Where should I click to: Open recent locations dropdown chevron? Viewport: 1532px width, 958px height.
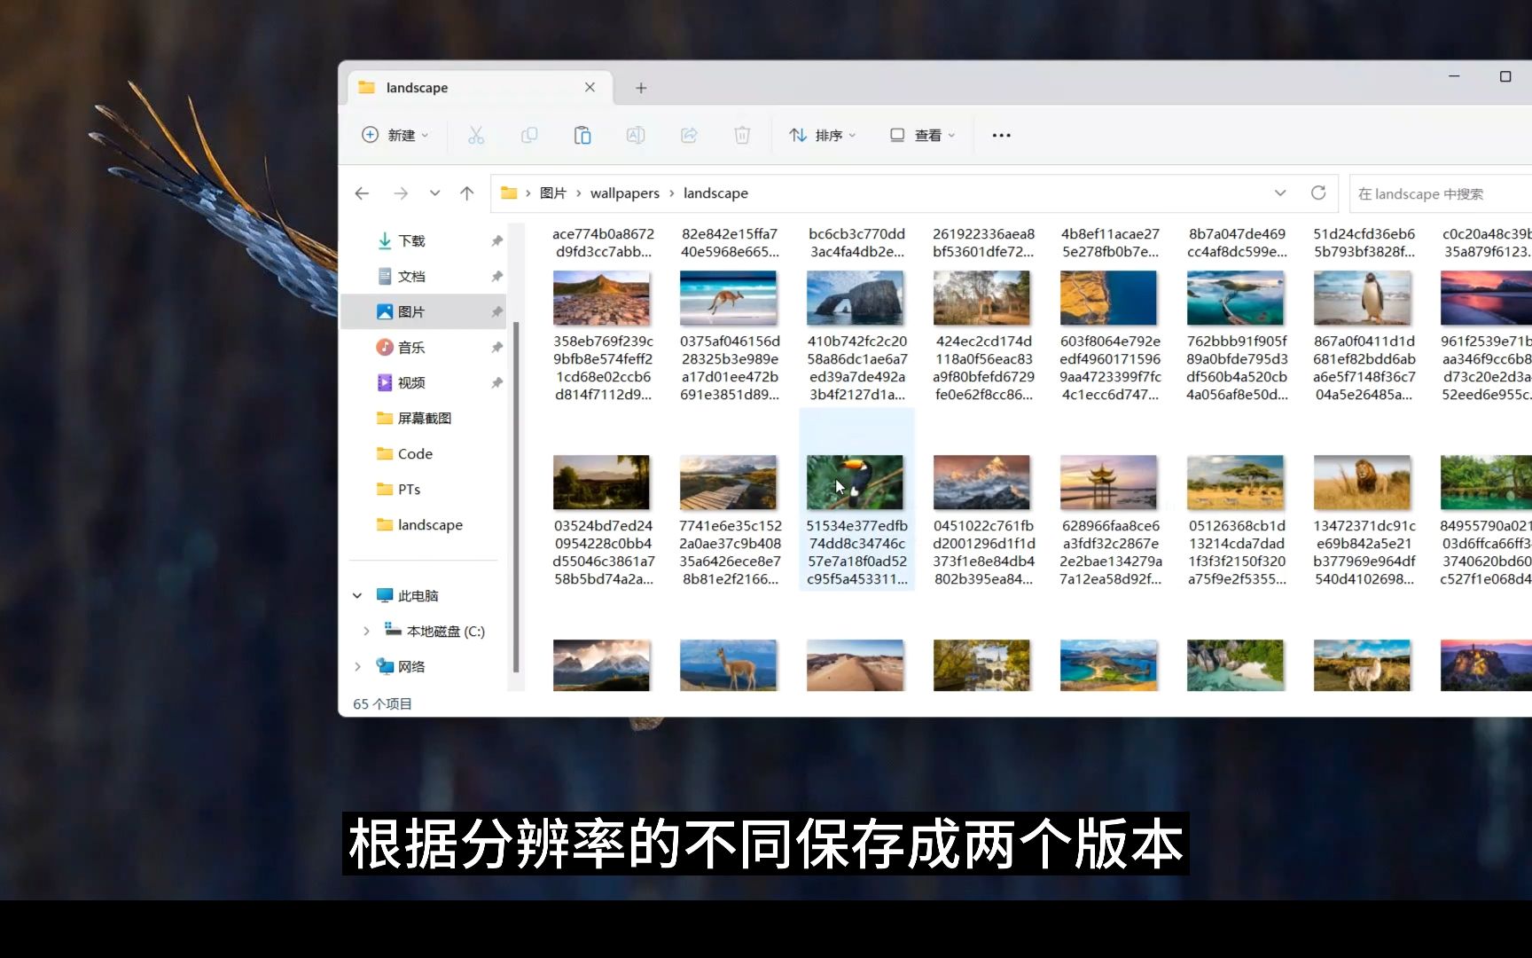[x=434, y=193]
